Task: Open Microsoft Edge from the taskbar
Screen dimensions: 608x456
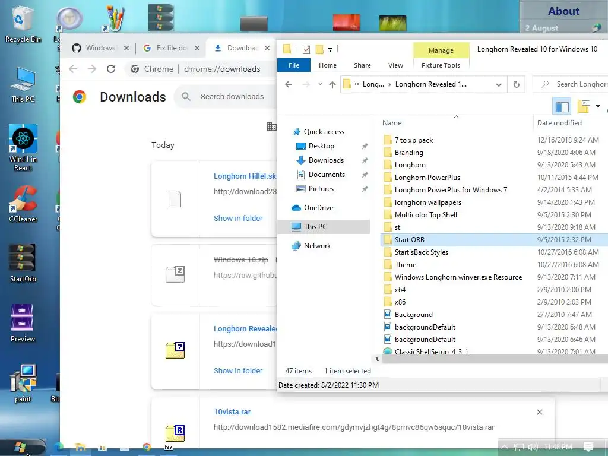Action: [x=59, y=447]
